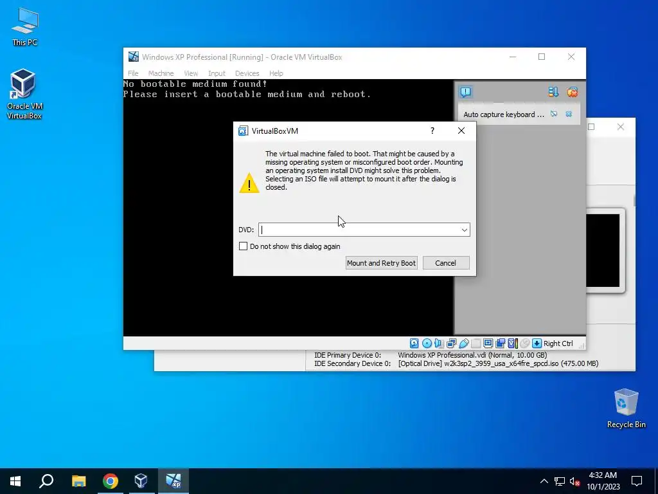The image size is (658, 494).
Task: Click the VM failed to boot message text
Action: [364, 170]
